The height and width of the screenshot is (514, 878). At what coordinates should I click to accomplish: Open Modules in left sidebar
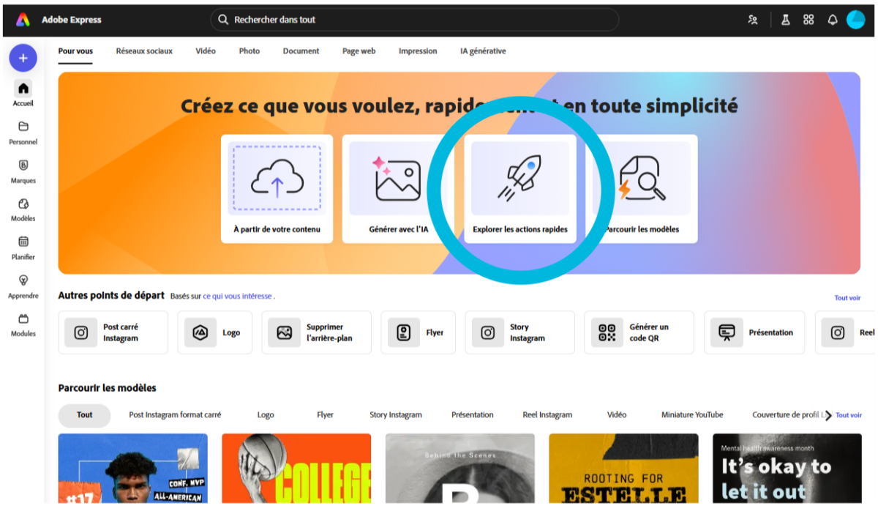[23, 324]
